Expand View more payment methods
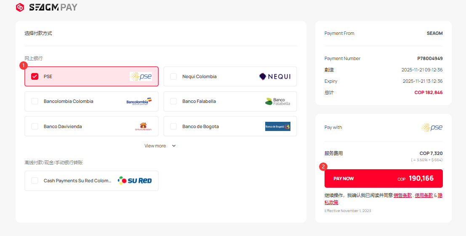 pos(155,146)
